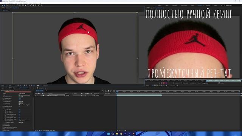Viewport: 242px width, 136px height.
Task: Click the Alpha Bias colour swatch
Action: coord(20,103)
